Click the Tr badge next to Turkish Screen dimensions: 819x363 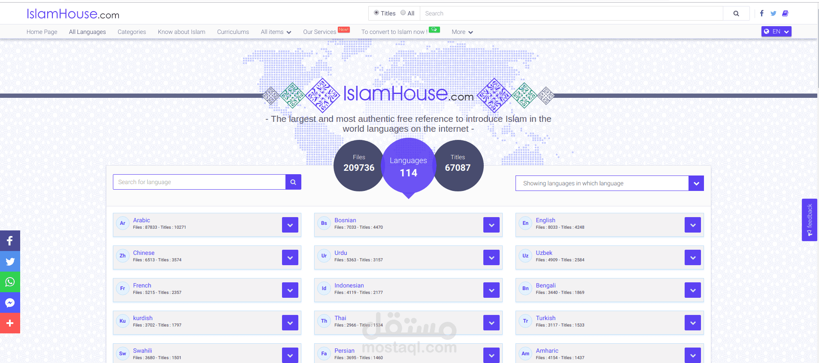525,321
